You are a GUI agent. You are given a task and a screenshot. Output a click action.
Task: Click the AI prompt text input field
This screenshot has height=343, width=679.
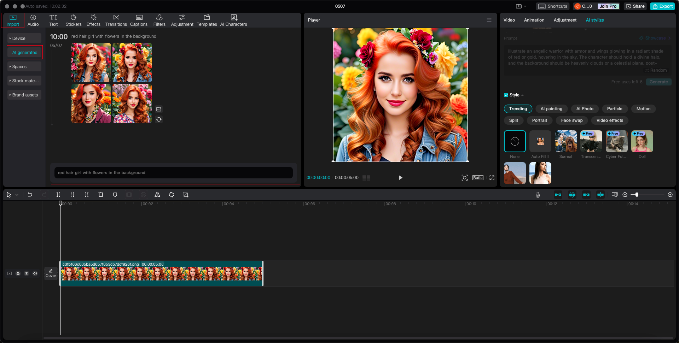(x=173, y=173)
